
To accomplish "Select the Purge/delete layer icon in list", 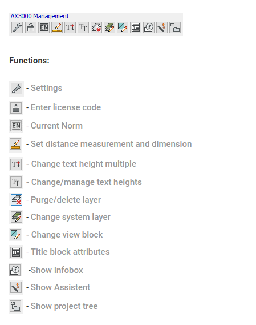I will [x=17, y=200].
